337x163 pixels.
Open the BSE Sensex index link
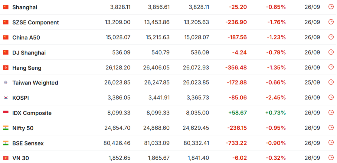[x=28, y=143]
